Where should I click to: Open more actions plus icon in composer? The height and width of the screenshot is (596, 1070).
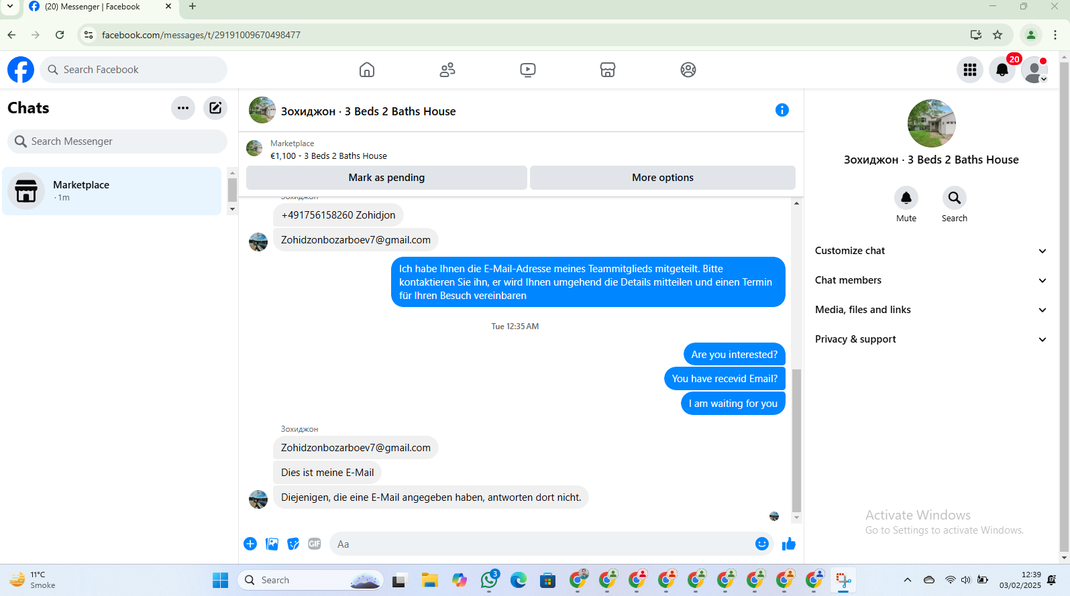[250, 544]
